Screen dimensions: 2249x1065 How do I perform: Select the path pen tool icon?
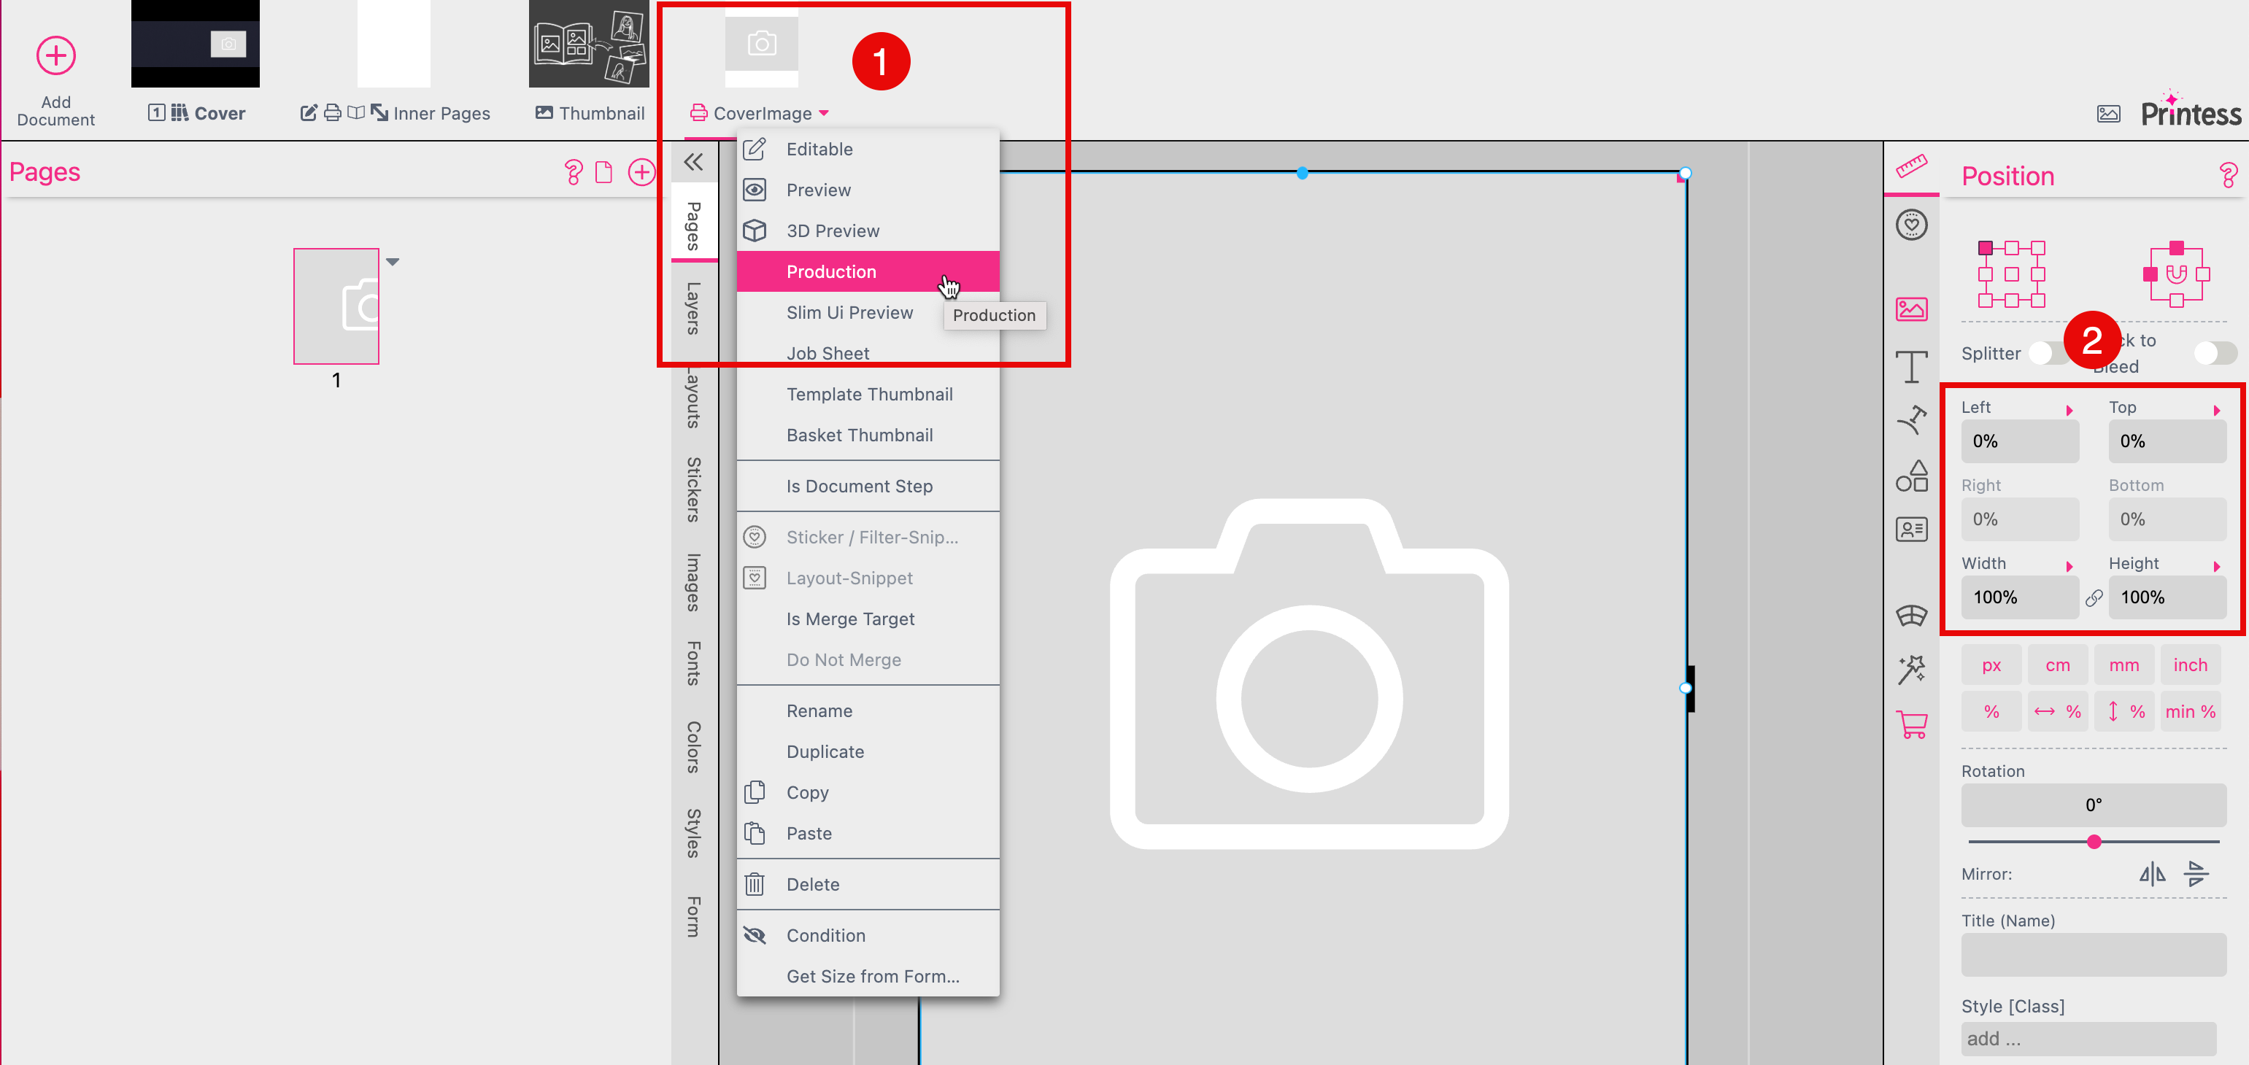(1911, 421)
